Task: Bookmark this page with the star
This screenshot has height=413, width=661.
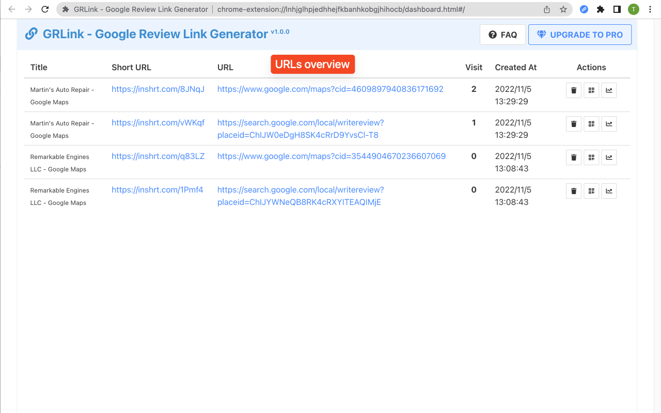Action: 563,9
